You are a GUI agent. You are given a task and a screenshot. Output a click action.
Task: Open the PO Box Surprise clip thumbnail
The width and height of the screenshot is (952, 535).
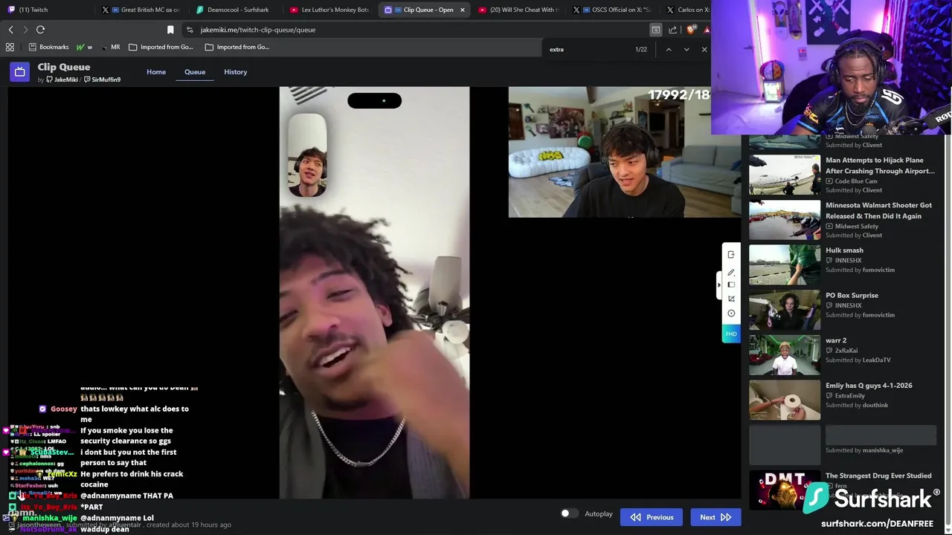[784, 309]
